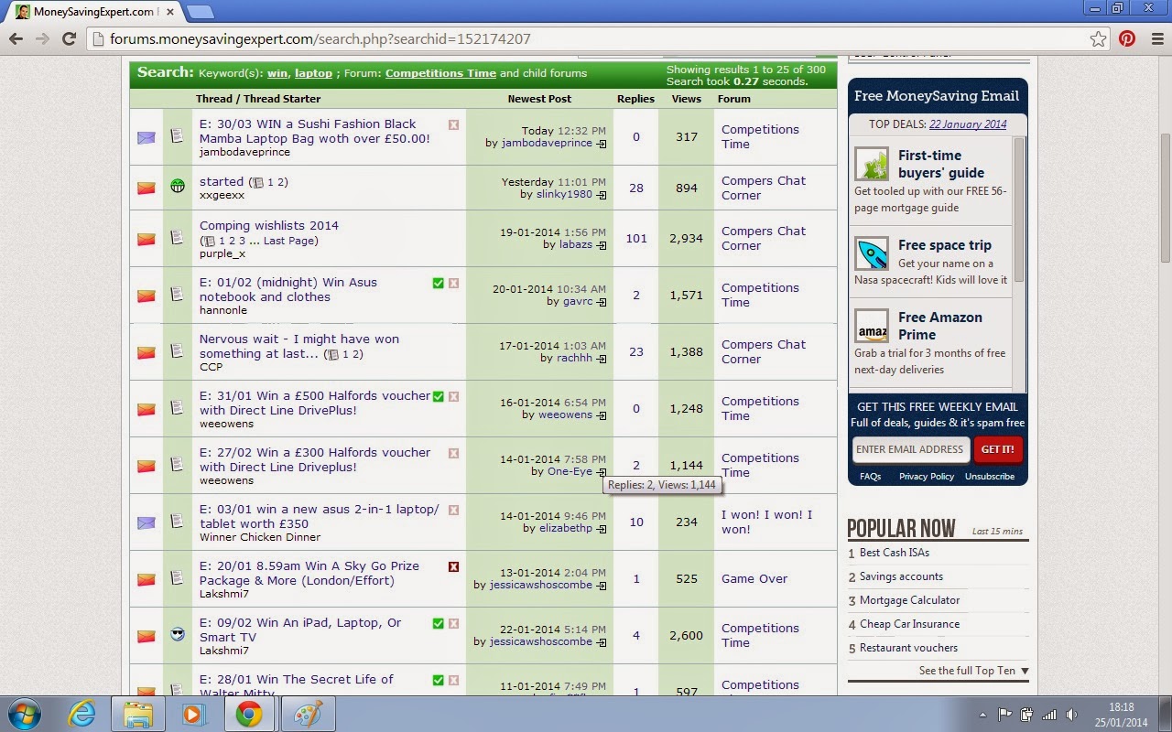Go to the last post by labazs
1172x732 pixels.
pyautogui.click(x=602, y=245)
